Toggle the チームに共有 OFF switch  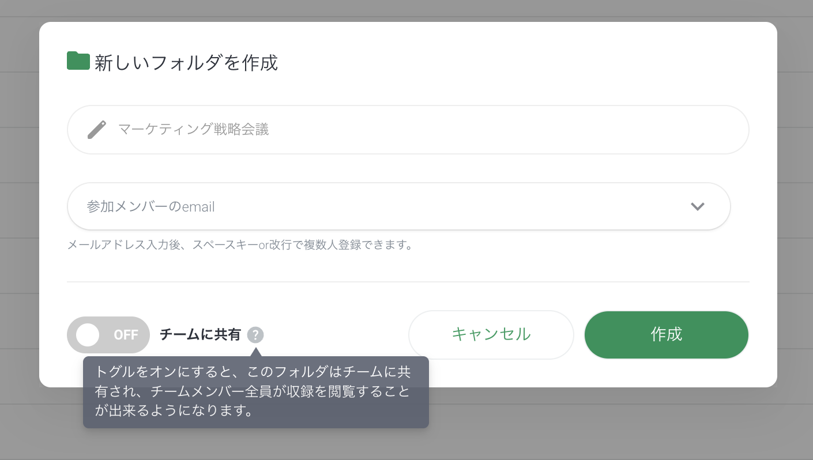[x=108, y=335]
